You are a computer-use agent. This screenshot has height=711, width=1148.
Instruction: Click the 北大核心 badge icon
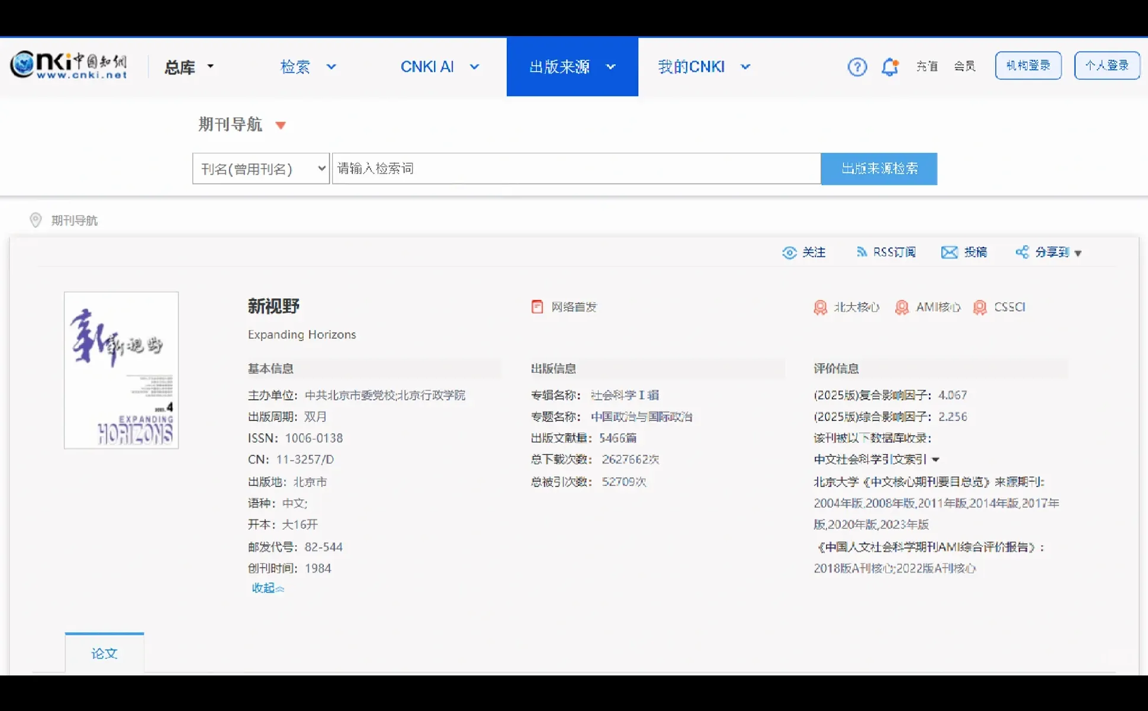(x=820, y=307)
